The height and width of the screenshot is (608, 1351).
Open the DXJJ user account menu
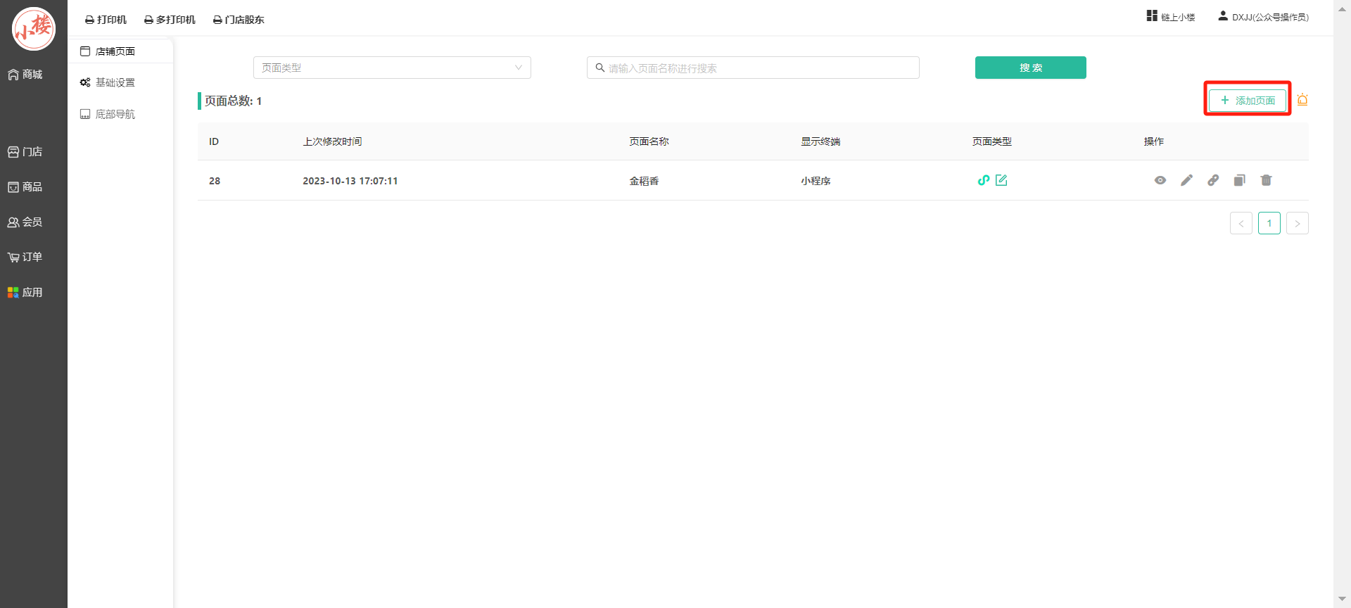(1264, 17)
